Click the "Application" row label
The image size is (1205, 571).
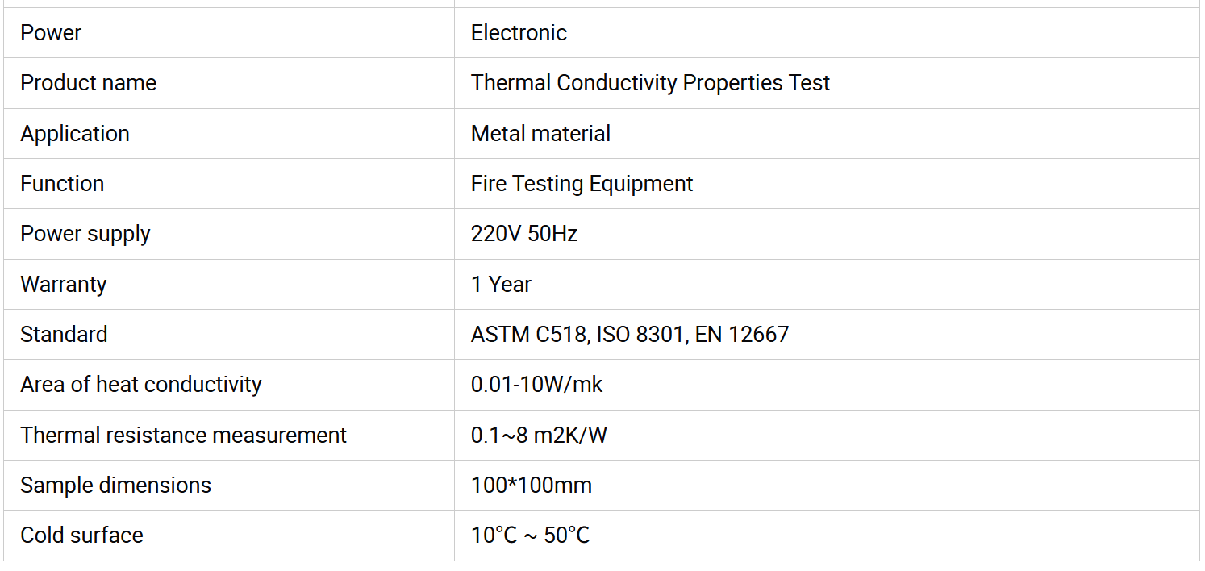click(74, 134)
